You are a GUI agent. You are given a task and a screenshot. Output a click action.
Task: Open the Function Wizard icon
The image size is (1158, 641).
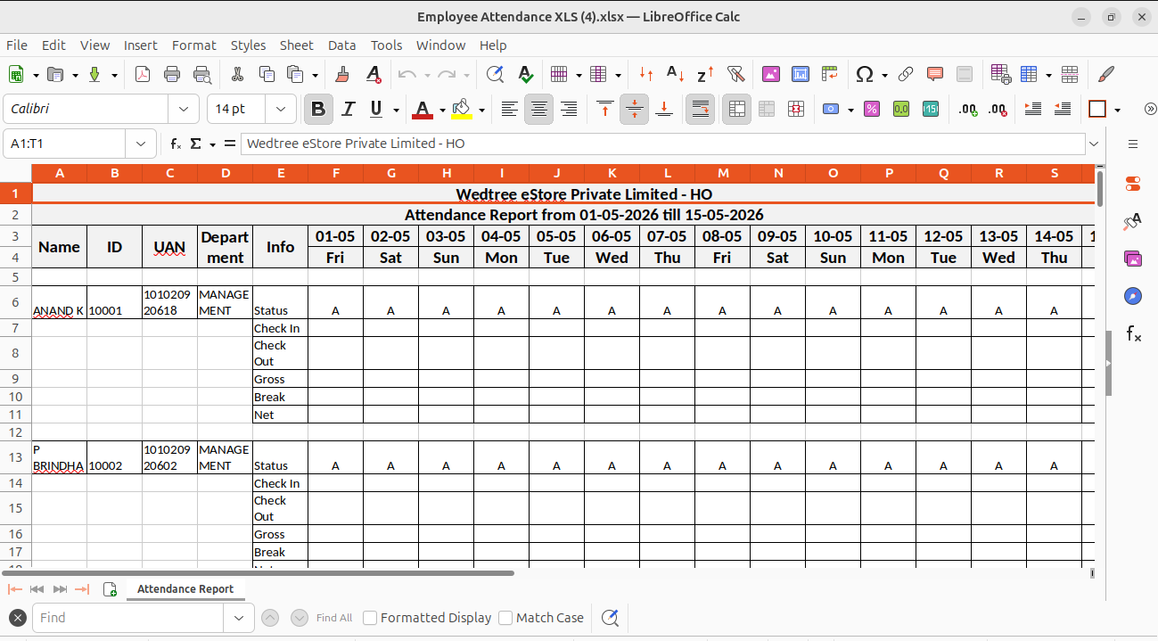(x=177, y=144)
